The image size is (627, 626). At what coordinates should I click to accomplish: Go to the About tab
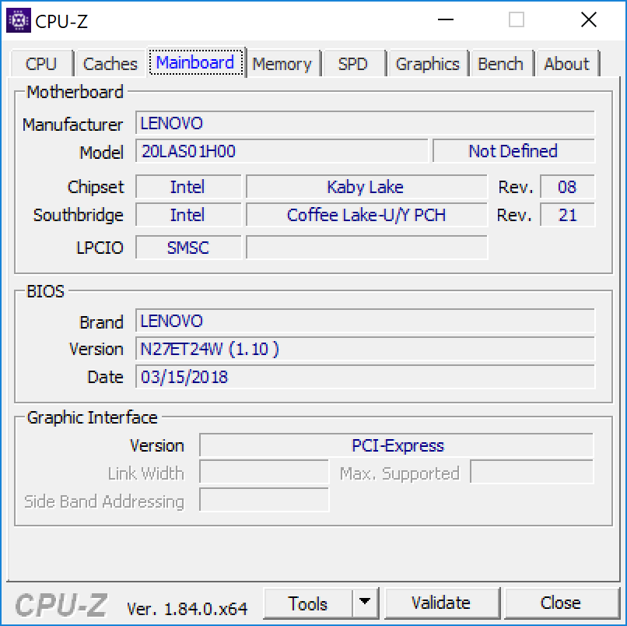[x=566, y=64]
